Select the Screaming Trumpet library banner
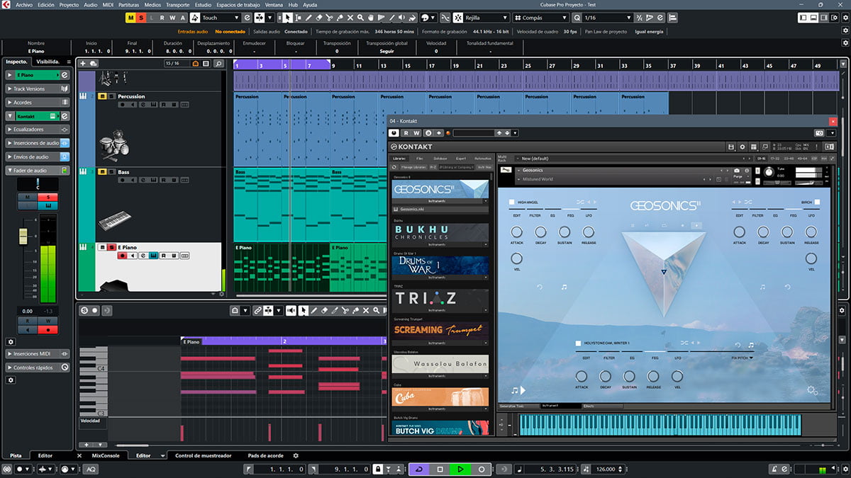 click(440, 330)
